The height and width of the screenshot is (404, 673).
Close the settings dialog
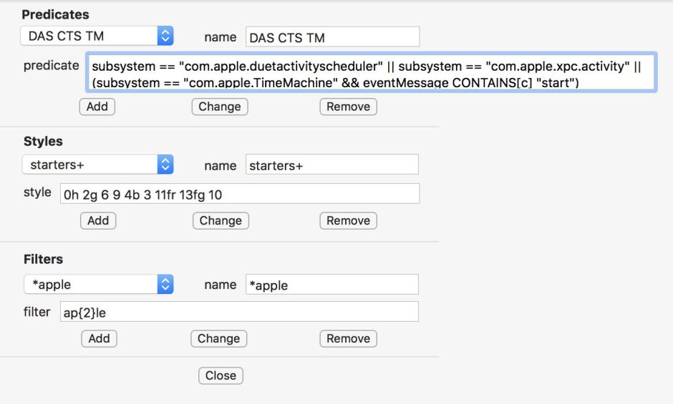pyautogui.click(x=221, y=375)
